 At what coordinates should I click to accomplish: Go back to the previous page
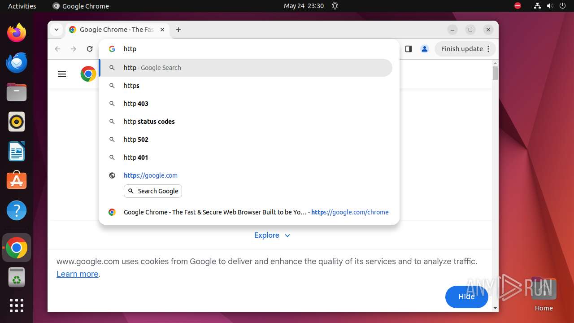click(57, 49)
